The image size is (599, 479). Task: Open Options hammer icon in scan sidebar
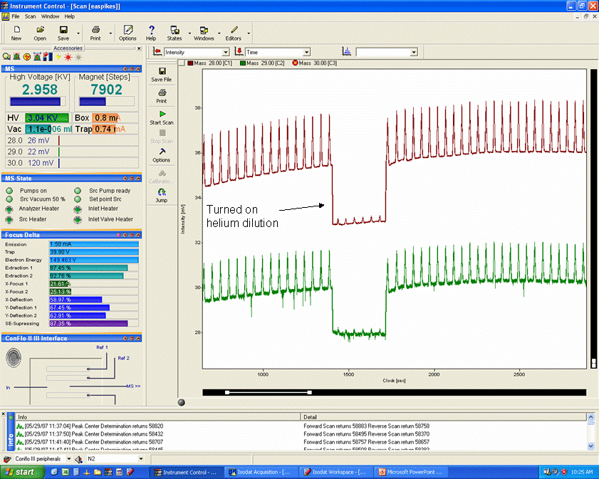162,154
